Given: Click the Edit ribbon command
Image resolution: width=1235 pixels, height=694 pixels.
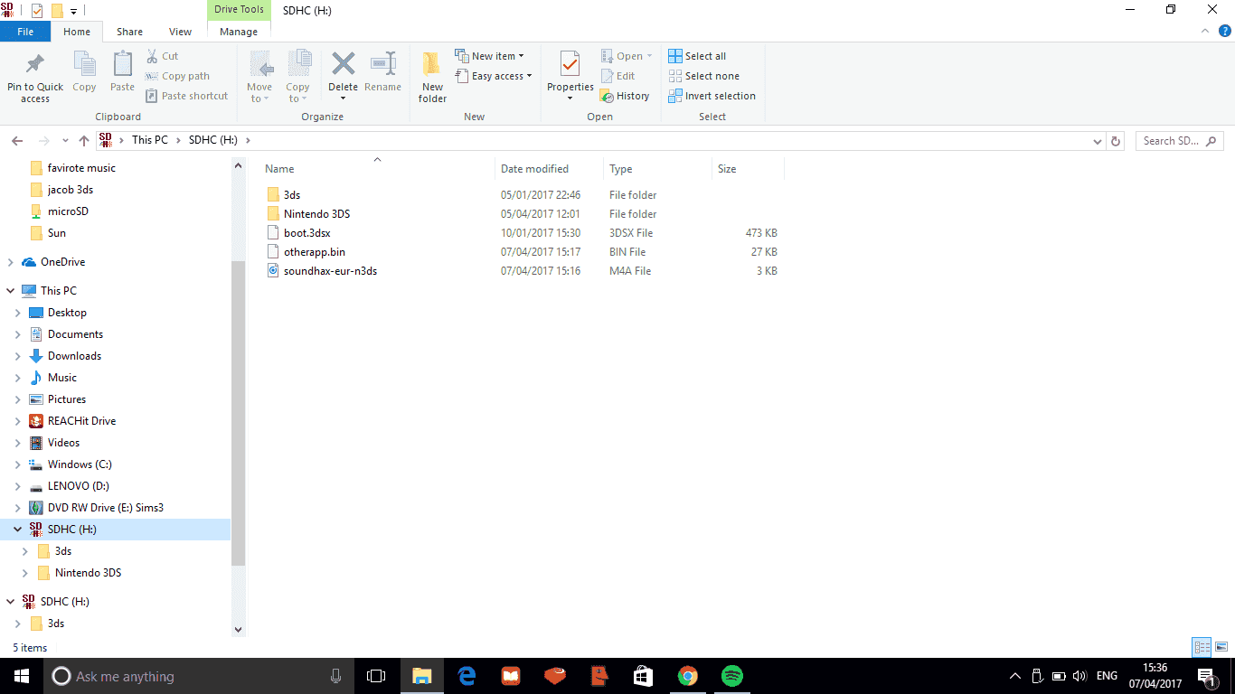Looking at the screenshot, I should coord(617,76).
